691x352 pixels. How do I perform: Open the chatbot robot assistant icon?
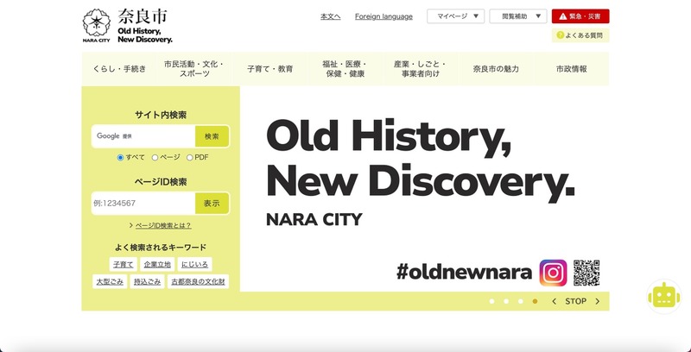[x=663, y=296]
